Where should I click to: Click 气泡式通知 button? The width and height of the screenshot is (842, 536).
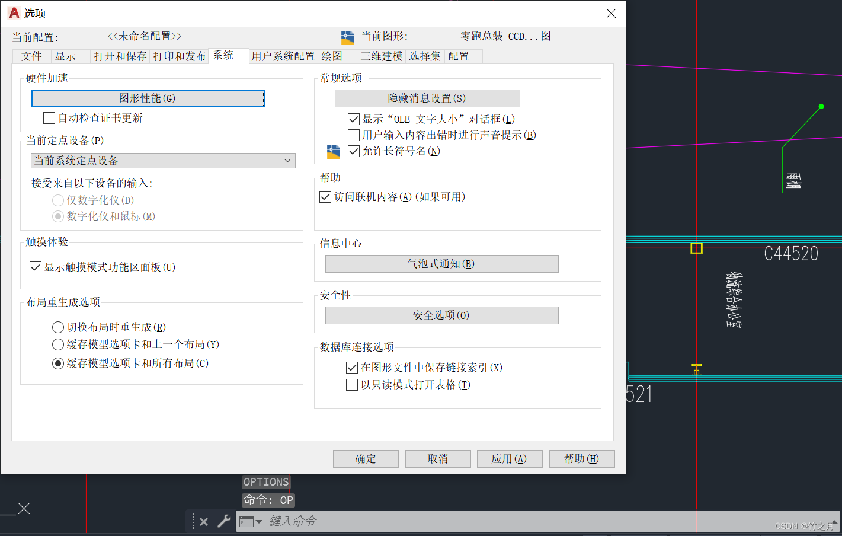(x=441, y=264)
